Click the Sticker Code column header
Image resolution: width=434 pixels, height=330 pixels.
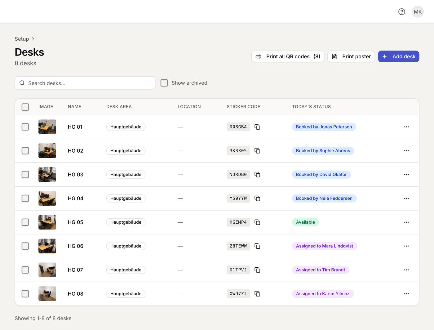click(x=243, y=107)
